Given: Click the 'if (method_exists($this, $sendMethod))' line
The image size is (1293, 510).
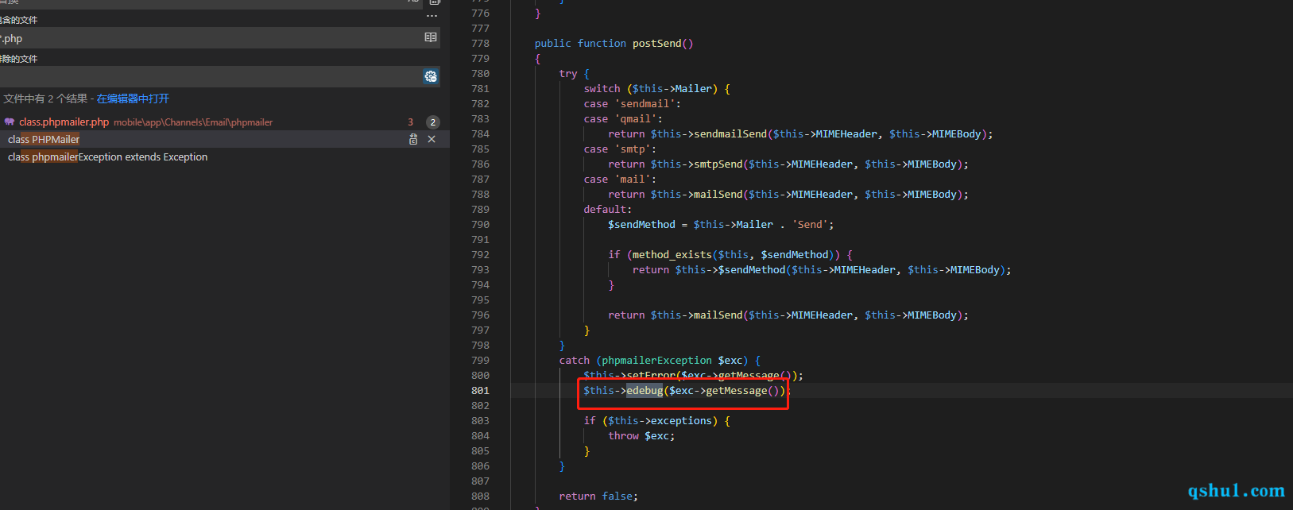Looking at the screenshot, I should [x=730, y=254].
